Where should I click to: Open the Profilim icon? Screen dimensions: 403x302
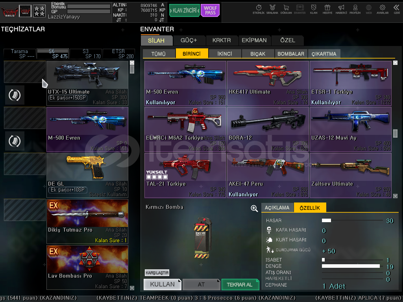tap(355, 9)
